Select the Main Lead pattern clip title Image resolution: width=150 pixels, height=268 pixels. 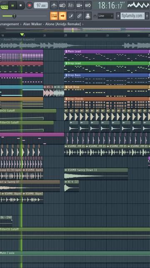point(74,52)
